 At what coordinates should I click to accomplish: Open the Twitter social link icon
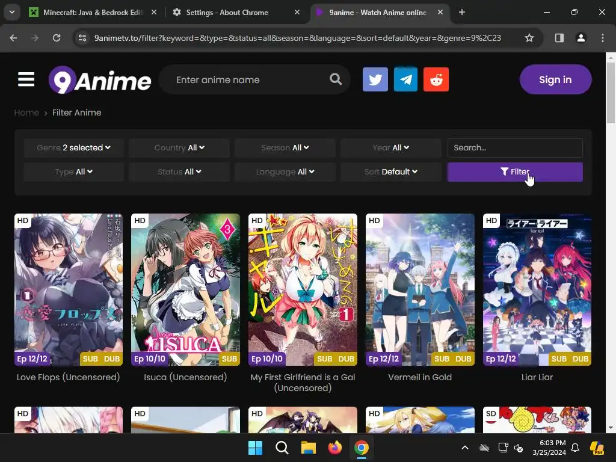click(x=375, y=79)
